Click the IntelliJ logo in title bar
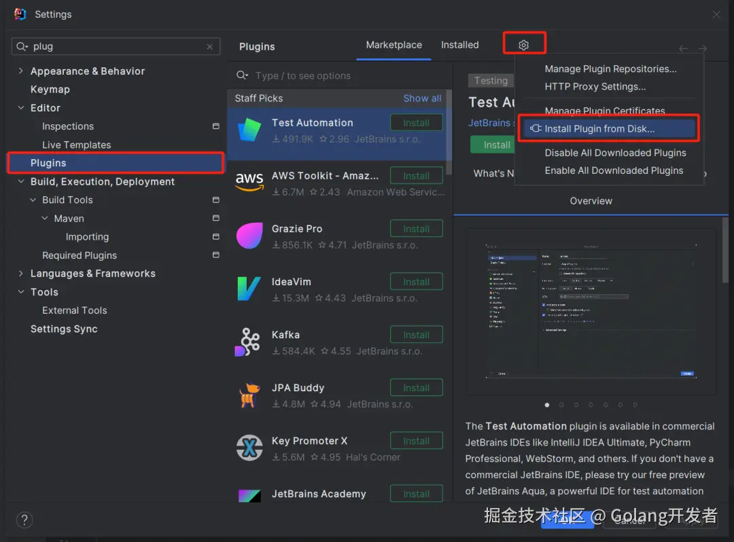Viewport: 734px width, 542px height. 20,14
